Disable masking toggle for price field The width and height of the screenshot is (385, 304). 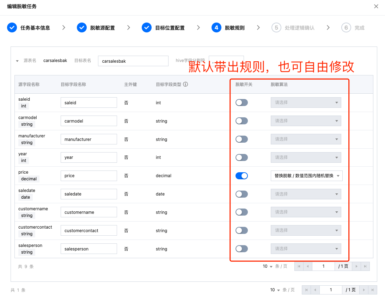tap(242, 176)
